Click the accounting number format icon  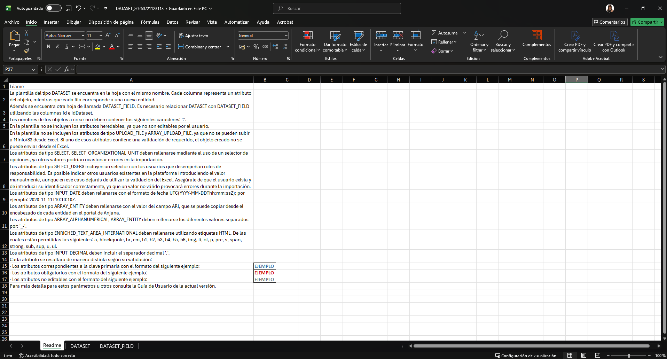click(x=242, y=47)
